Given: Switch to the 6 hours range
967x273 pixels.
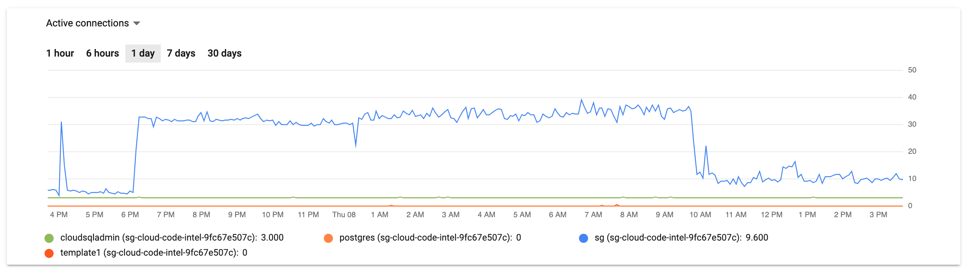Looking at the screenshot, I should coord(102,54).
